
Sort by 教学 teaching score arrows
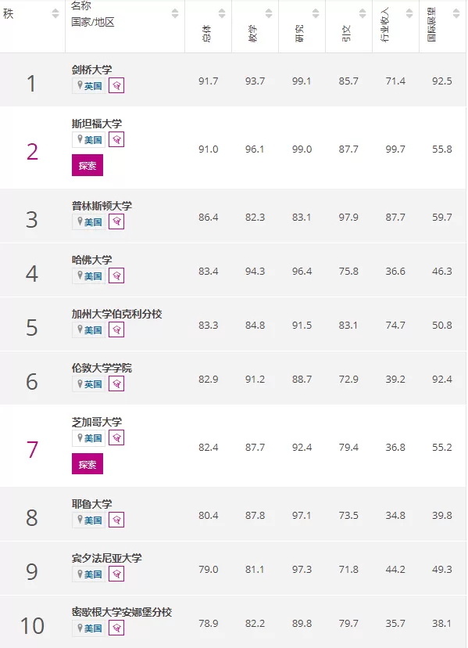coord(269,13)
